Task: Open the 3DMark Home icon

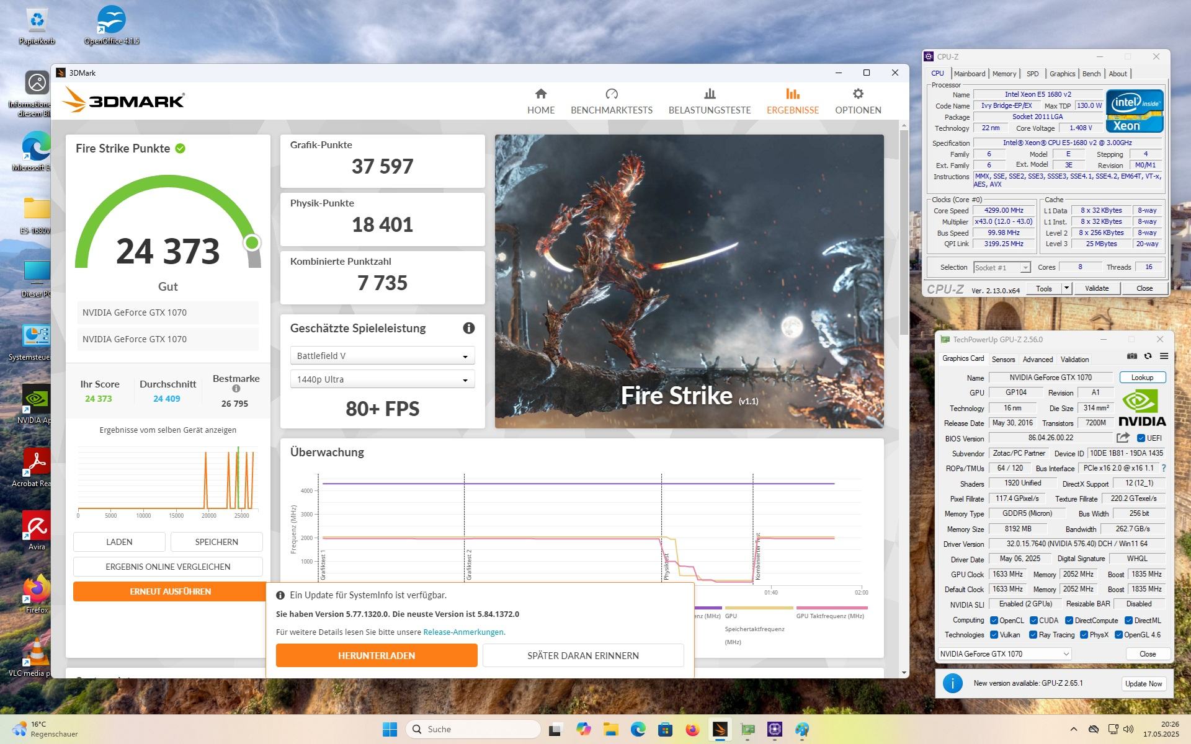Action: (x=540, y=94)
